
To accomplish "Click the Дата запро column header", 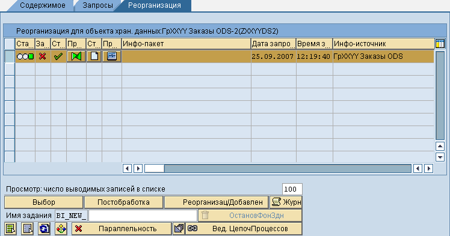I will (x=273, y=44).
